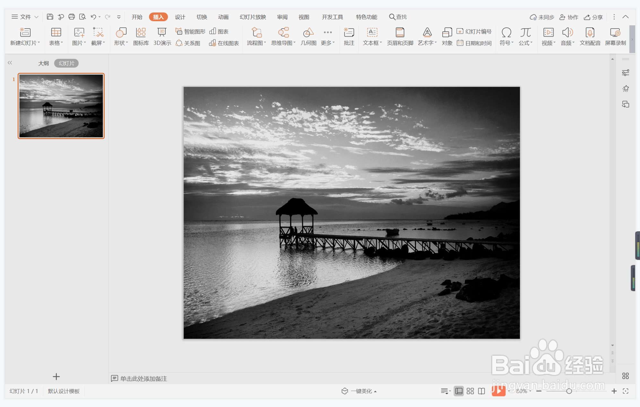Insert 幻灯片编号 slide number
The image size is (640, 407).
474,31
